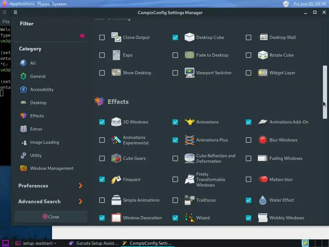Click the Blur Windows red icon
This screenshot has width=329, height=247.
pos(263,140)
